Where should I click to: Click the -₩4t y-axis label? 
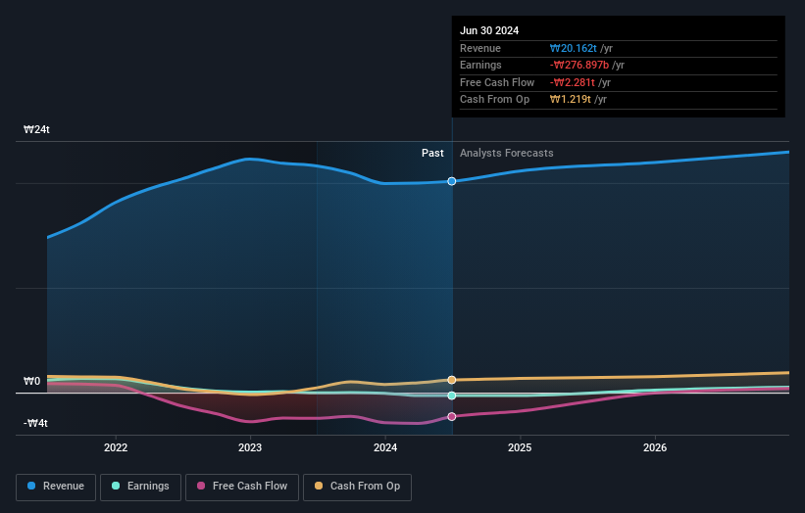point(35,423)
